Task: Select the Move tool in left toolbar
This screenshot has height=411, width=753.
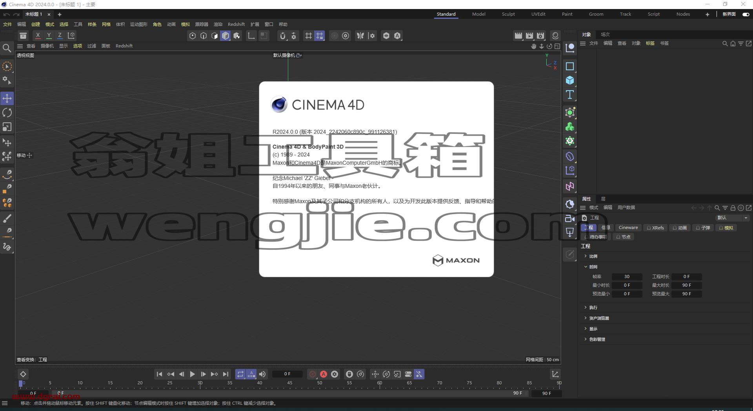Action: tap(7, 98)
